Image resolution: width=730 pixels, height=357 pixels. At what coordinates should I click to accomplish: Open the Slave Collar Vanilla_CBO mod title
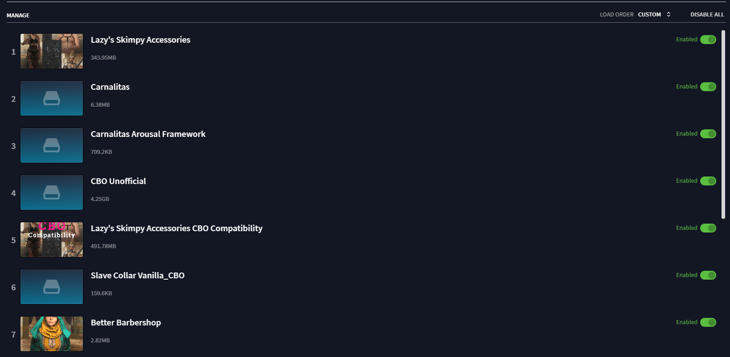pos(138,275)
